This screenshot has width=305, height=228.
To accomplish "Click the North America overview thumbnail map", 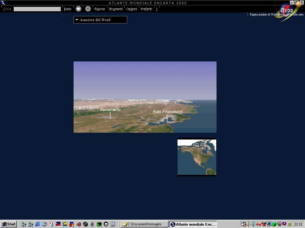I will 197,157.
